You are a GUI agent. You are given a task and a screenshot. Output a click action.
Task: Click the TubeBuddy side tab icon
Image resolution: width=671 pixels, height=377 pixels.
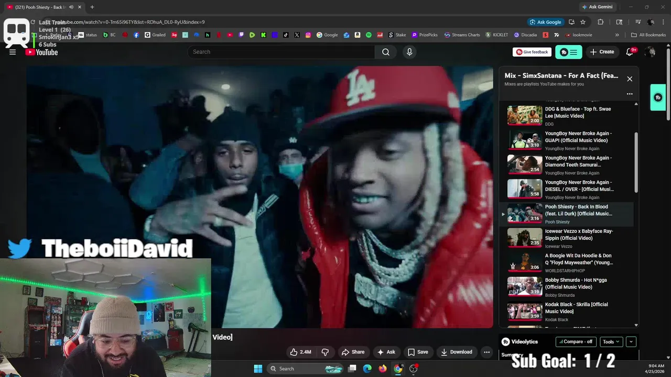point(658,97)
